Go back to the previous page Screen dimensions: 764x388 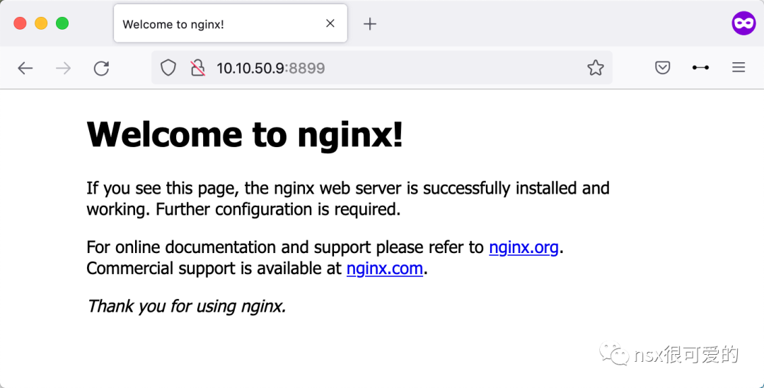tap(25, 68)
